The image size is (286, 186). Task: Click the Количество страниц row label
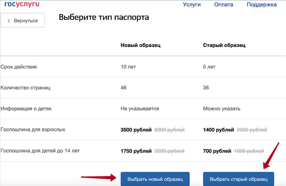[25, 87]
